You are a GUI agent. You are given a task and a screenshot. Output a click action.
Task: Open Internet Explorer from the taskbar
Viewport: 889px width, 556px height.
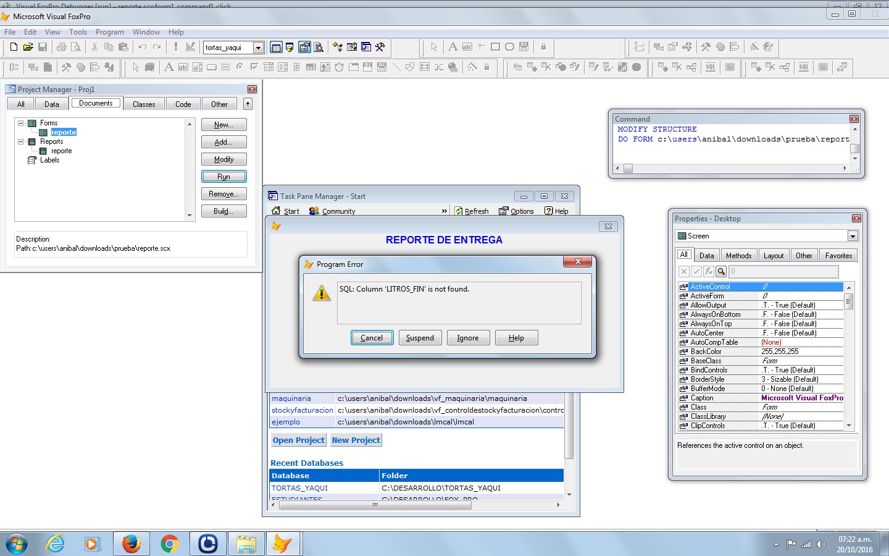point(55,544)
